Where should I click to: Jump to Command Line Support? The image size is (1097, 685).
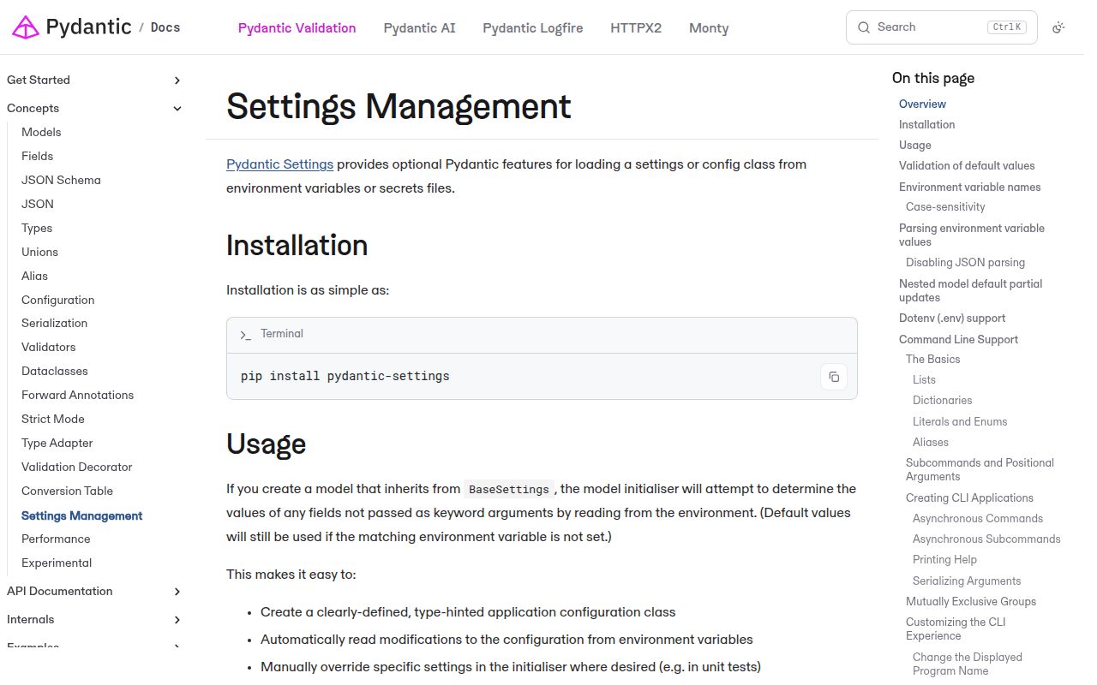pyautogui.click(x=958, y=339)
